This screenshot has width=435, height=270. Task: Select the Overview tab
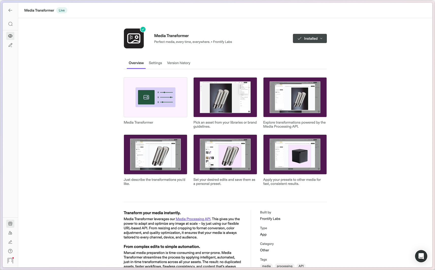tap(136, 63)
